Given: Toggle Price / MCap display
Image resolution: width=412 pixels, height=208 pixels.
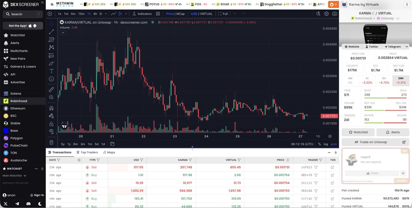Looking at the screenshot, I should coord(175,14).
